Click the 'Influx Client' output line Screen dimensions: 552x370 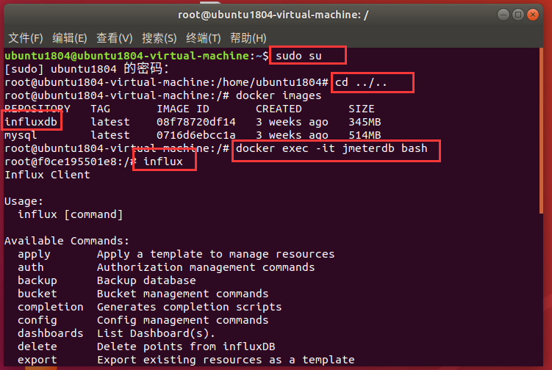(47, 175)
